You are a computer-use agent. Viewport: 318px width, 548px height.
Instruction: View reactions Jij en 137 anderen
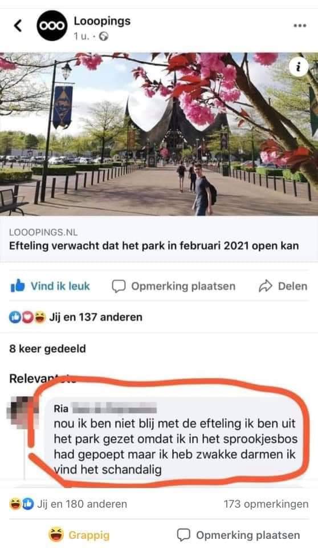[76, 317]
